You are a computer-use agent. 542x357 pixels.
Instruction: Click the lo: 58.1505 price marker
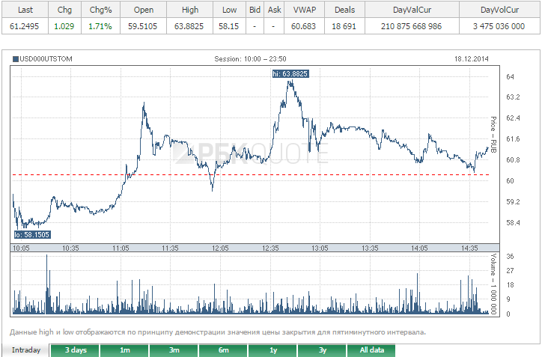tap(31, 235)
